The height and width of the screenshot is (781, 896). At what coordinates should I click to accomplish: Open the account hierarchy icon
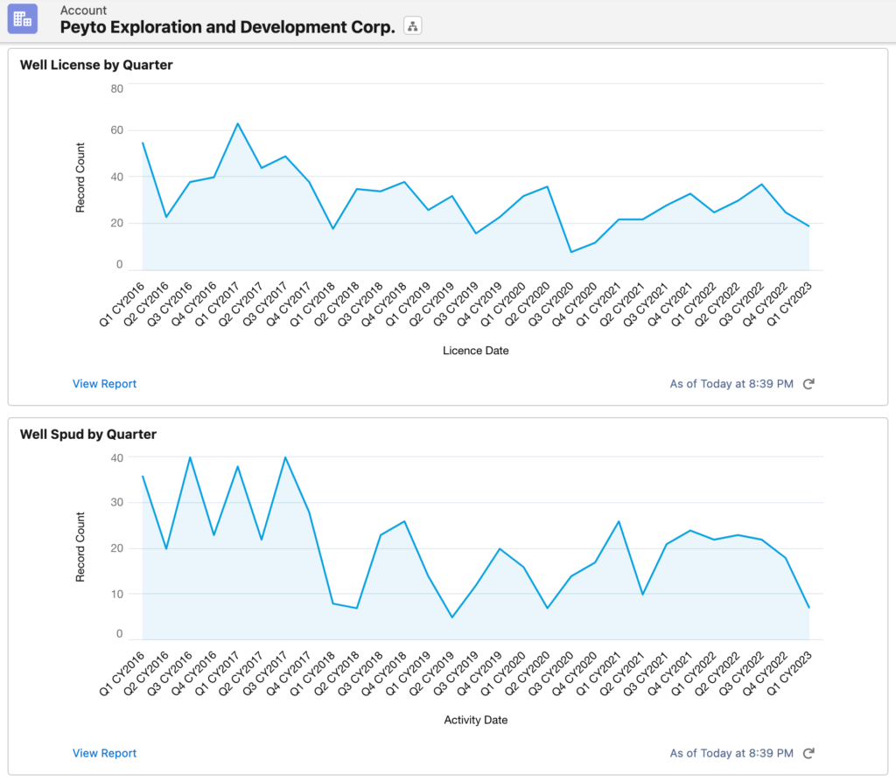click(412, 26)
